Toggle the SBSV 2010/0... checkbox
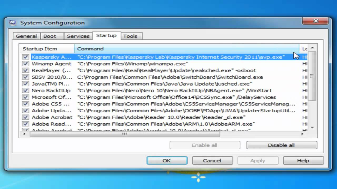The width and height of the screenshot is (337, 189). tap(26, 77)
